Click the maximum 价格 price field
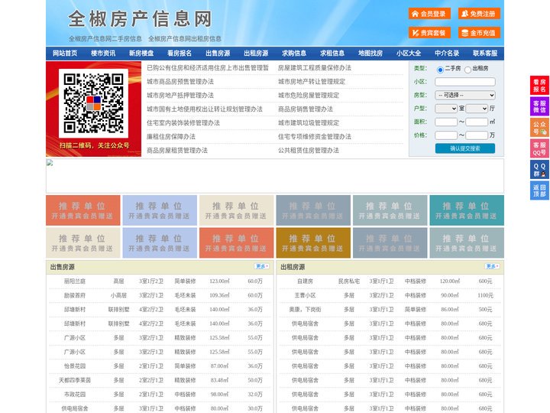The height and width of the screenshot is (413, 550). coord(477,135)
